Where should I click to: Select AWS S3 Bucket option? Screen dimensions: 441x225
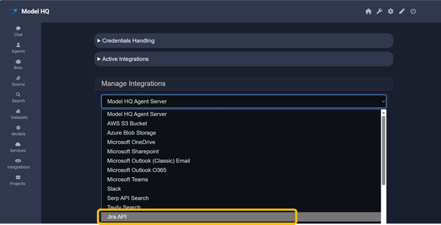tap(241, 124)
